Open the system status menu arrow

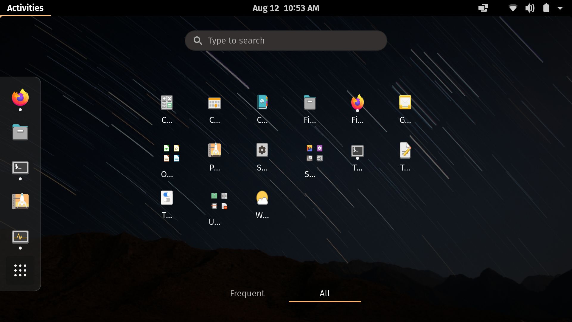(560, 8)
